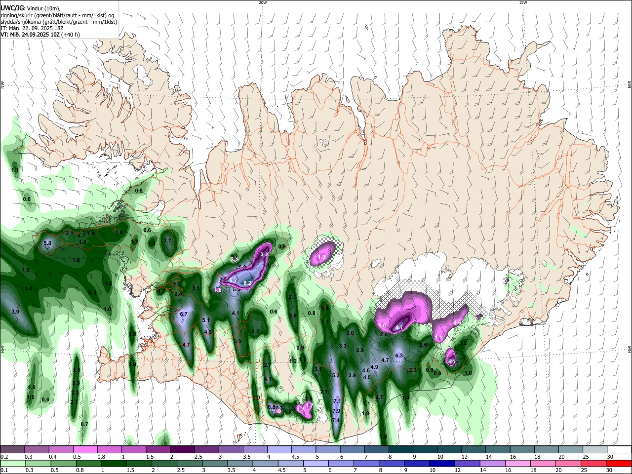632x474 pixels.
Task: Click the 0.7 precipitation value
Action: pyautogui.click(x=84, y=424)
